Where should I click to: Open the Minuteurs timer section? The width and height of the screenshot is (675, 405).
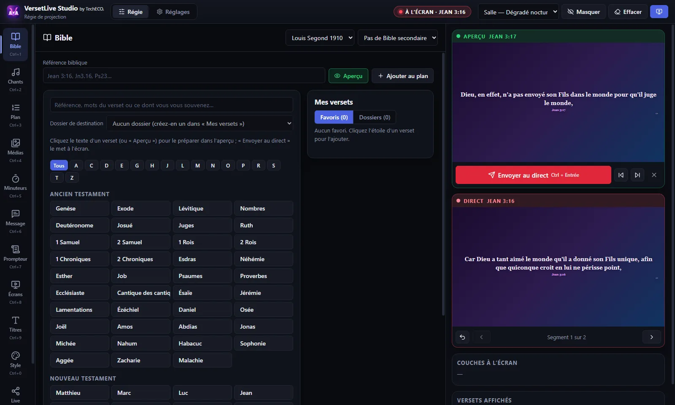point(15,186)
